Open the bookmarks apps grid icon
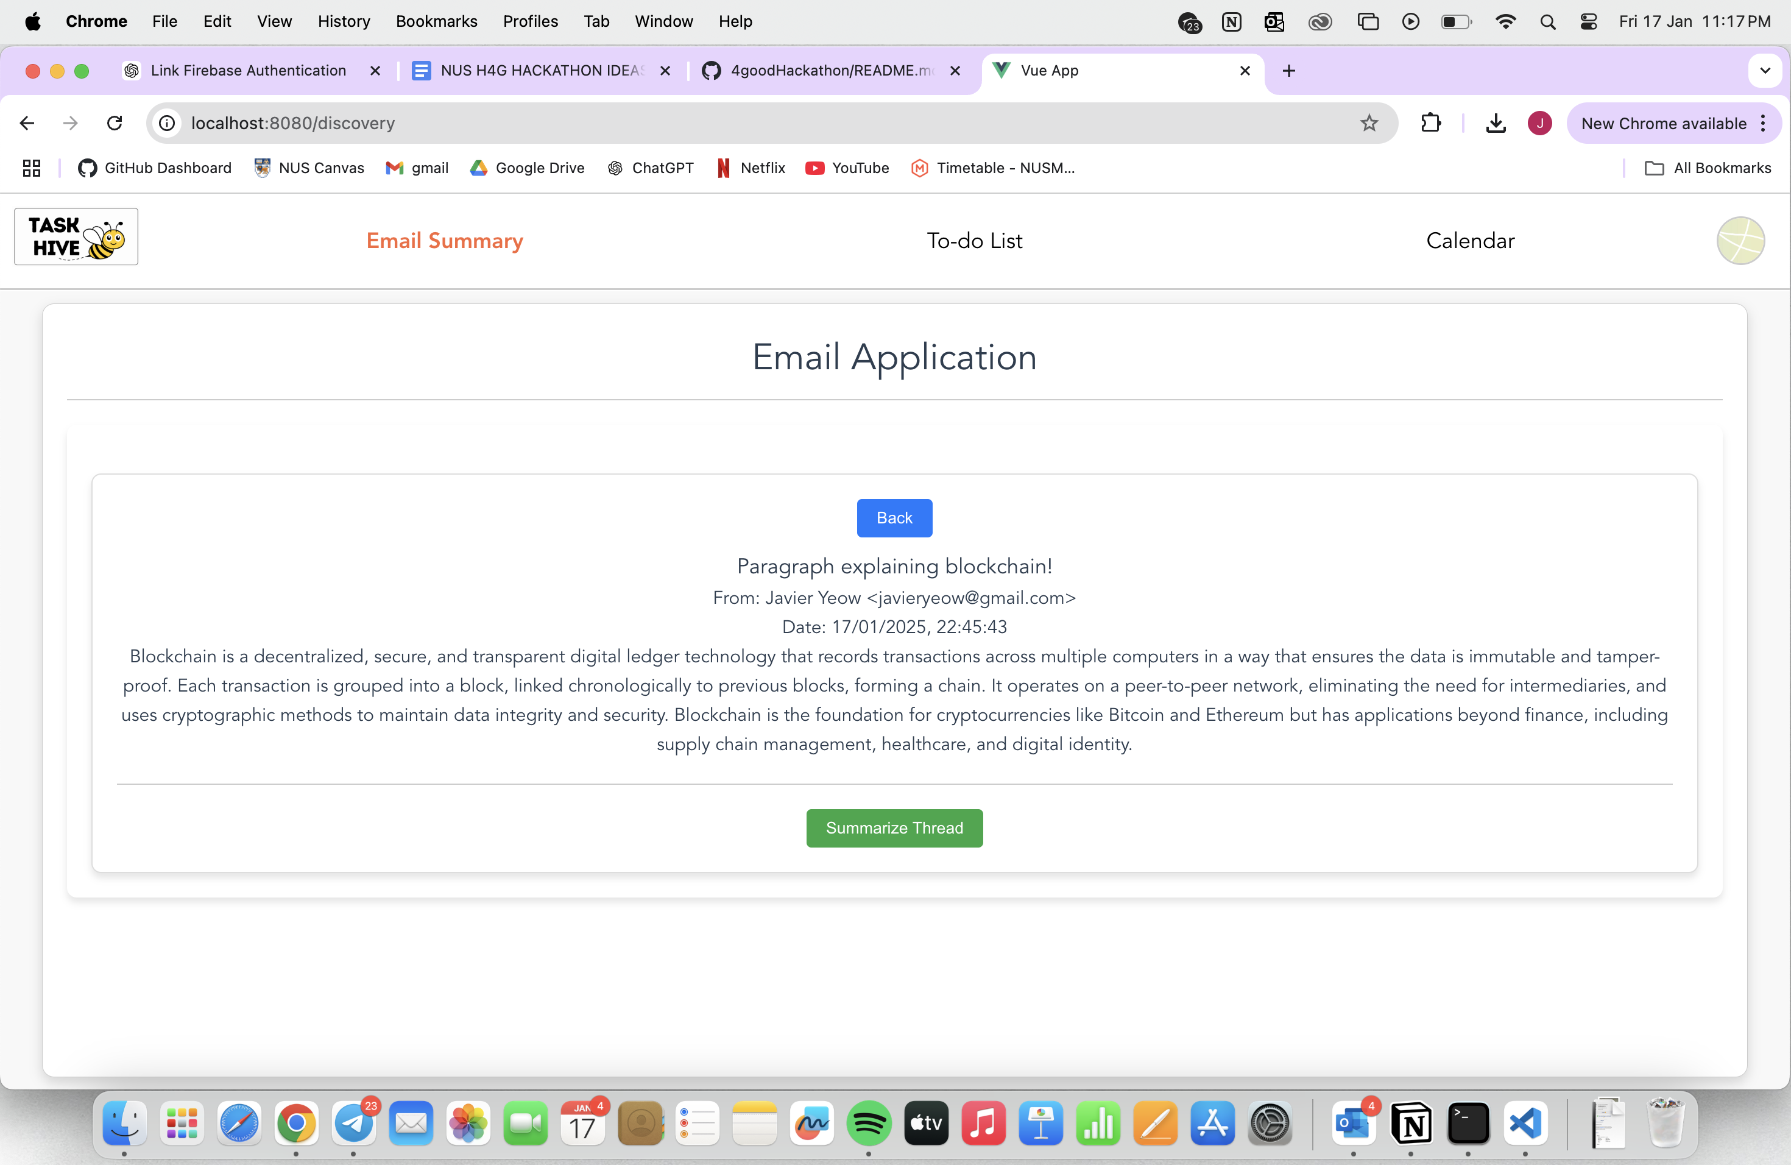The image size is (1791, 1165). (32, 168)
